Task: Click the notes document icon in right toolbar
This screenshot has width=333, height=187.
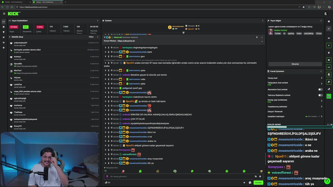Action: point(329,53)
